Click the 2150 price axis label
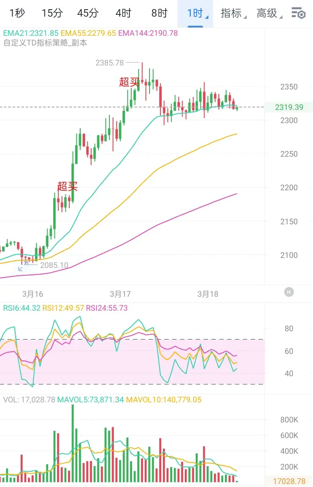 click(289, 221)
